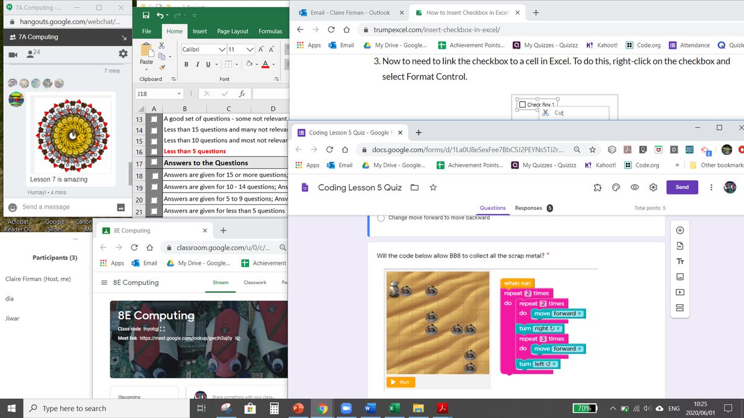The width and height of the screenshot is (744, 418).
Task: Attach a photo in Hangouts chat
Action: (121, 207)
